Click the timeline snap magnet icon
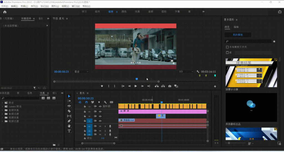The width and height of the screenshot is (284, 152). (x=86, y=102)
